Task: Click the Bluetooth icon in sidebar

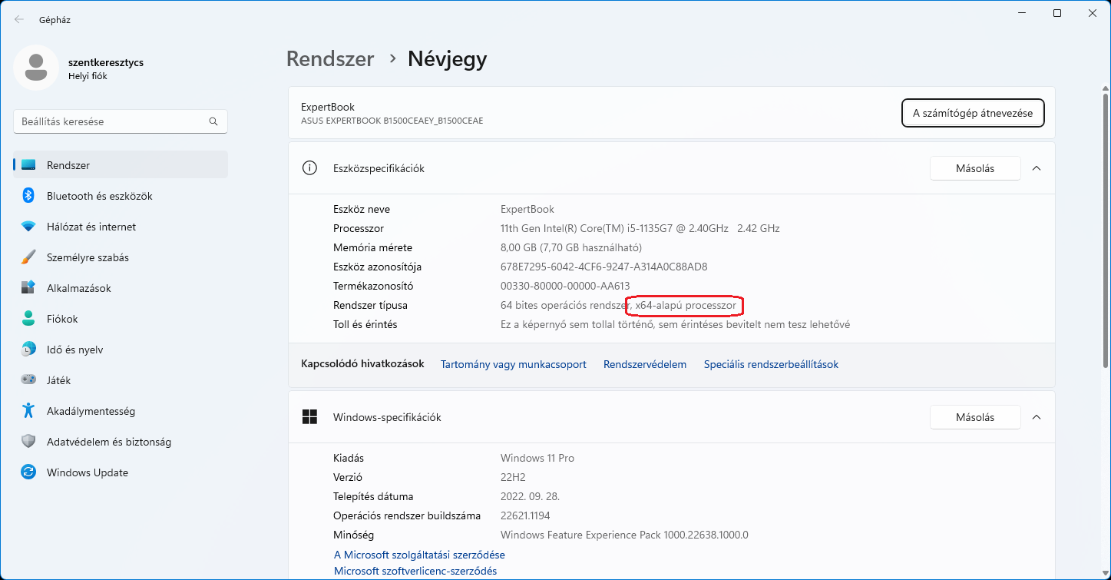Action: [28, 196]
